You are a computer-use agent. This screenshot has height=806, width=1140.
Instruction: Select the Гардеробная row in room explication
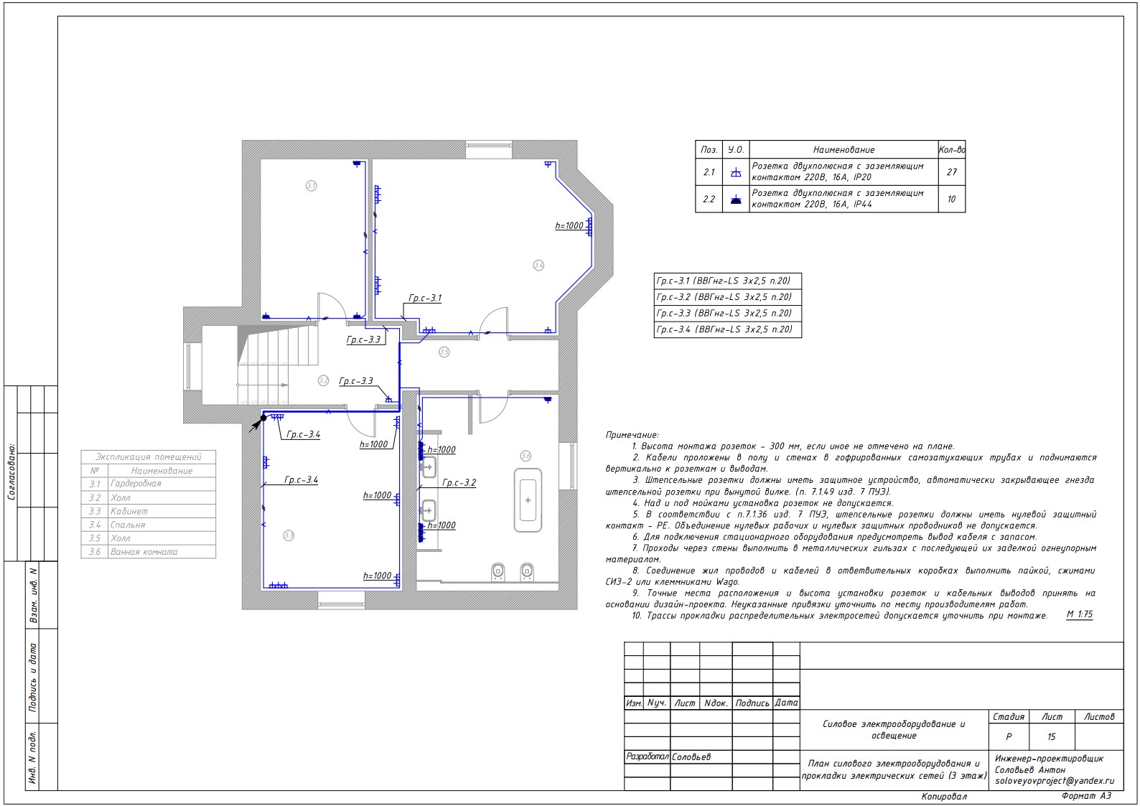click(x=149, y=484)
